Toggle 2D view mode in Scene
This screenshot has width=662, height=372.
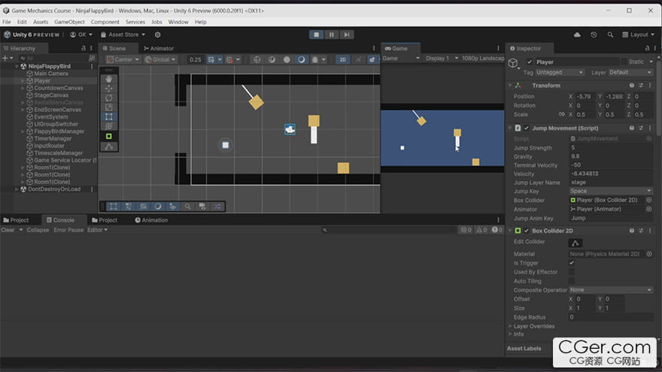pos(343,59)
